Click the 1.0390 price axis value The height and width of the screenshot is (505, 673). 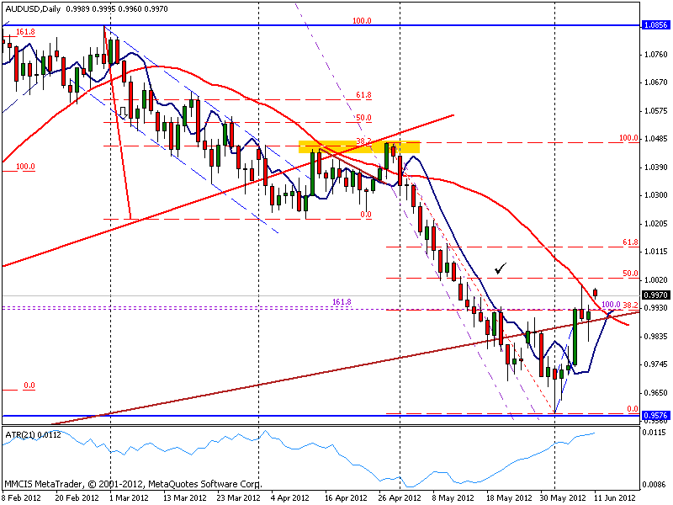click(656, 167)
